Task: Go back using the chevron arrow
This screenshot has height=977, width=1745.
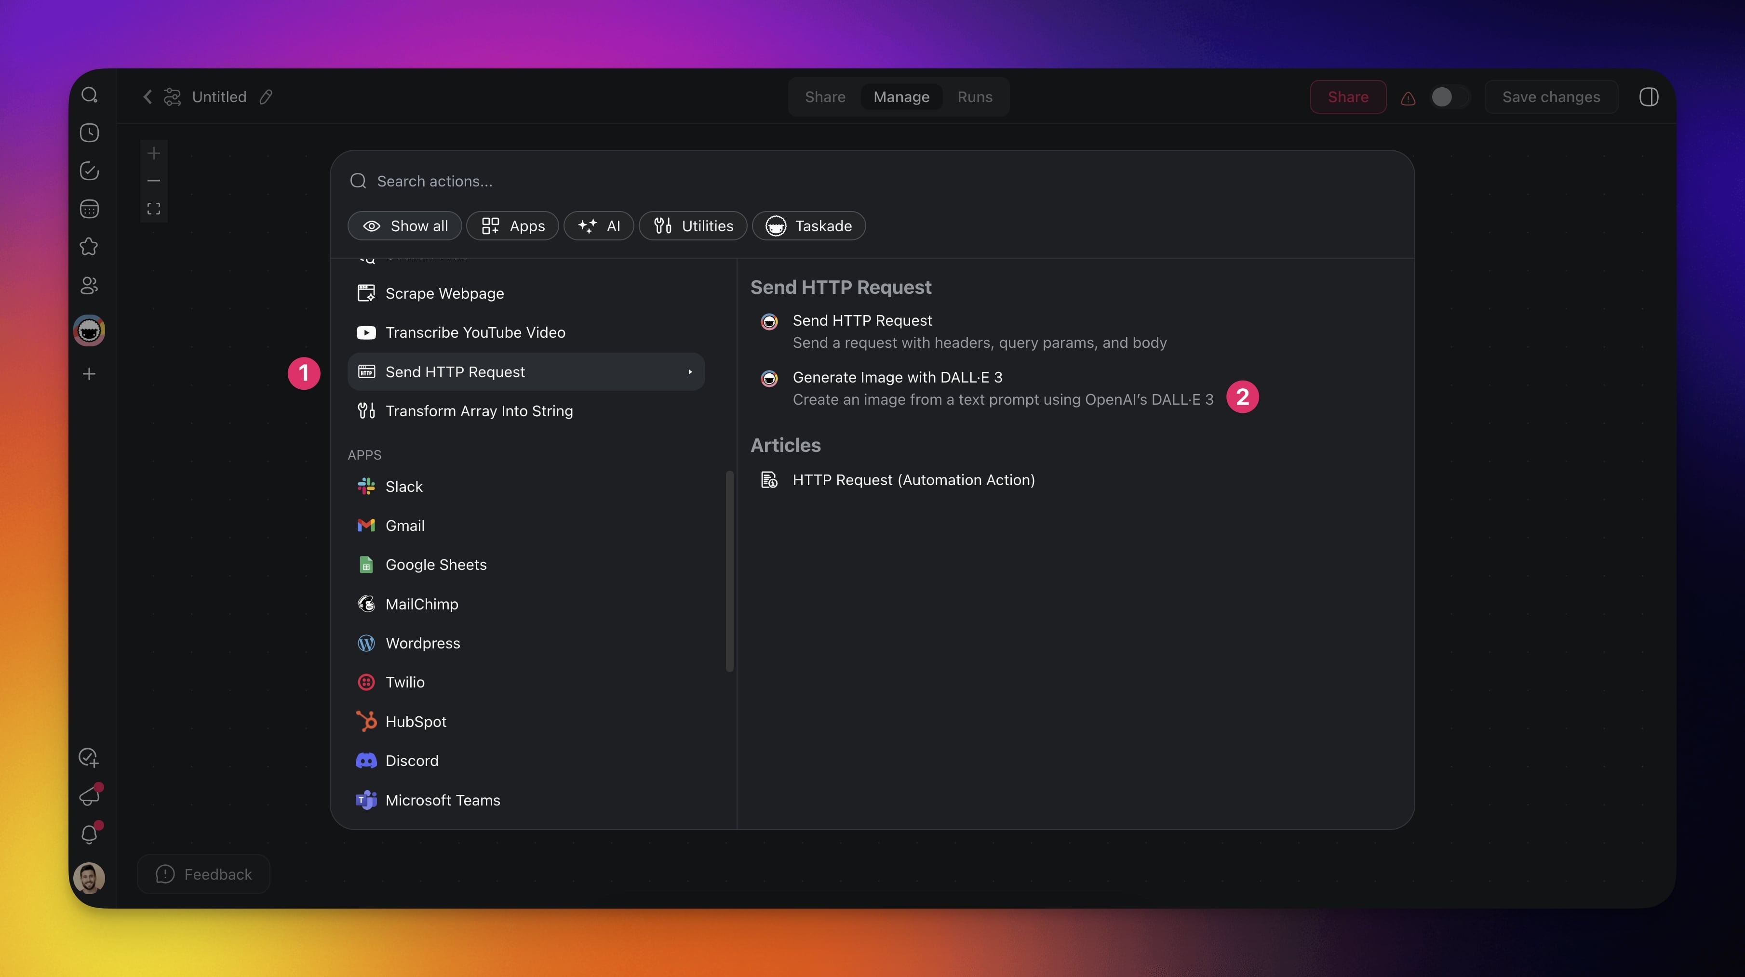Action: (148, 97)
